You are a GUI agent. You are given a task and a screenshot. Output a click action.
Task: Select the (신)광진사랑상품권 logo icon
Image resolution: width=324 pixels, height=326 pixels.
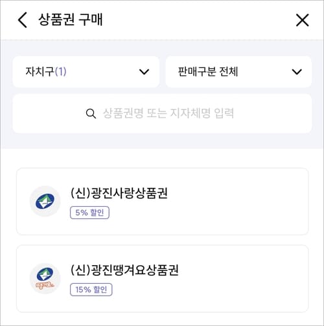pyautogui.click(x=45, y=202)
